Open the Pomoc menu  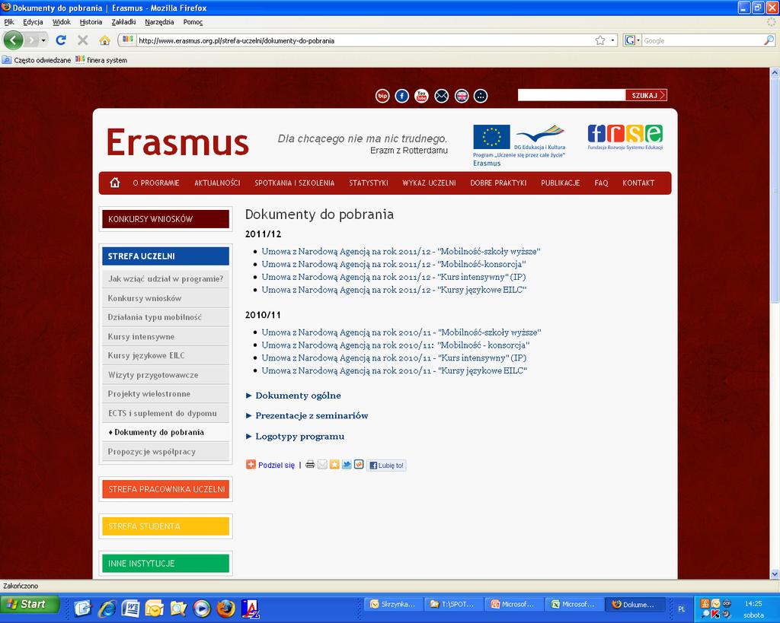pyautogui.click(x=193, y=22)
